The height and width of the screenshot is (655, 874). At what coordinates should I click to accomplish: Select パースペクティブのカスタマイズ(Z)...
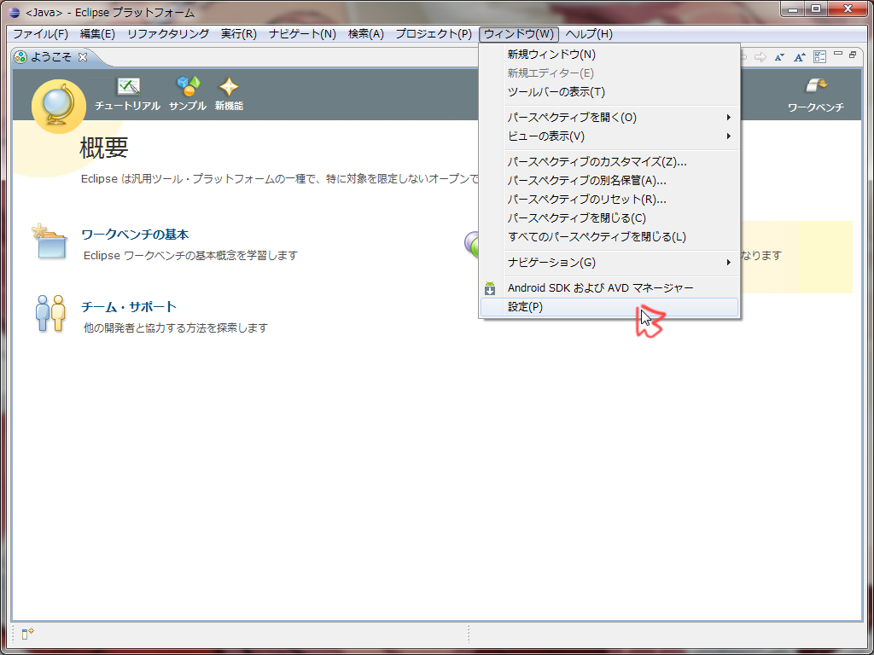click(x=609, y=162)
